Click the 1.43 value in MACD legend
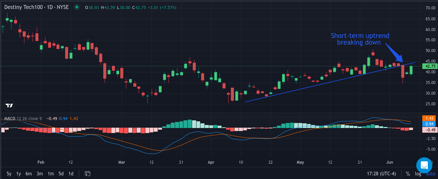The image size is (438, 179). click(74, 118)
